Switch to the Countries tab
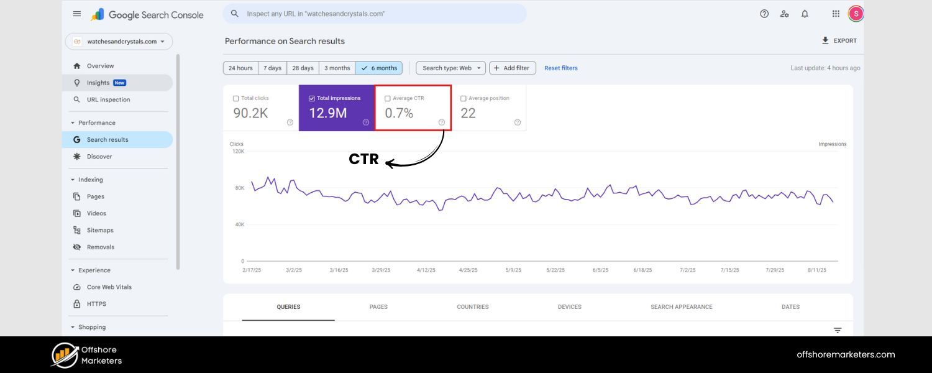 (x=473, y=306)
